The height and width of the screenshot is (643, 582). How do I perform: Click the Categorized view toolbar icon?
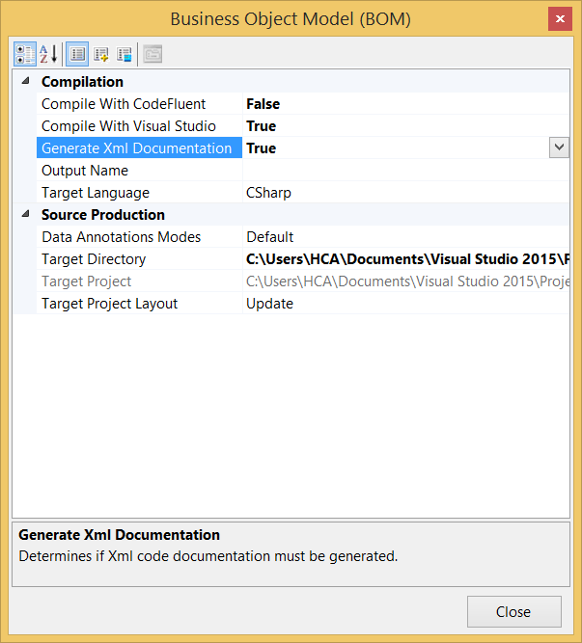click(x=24, y=54)
